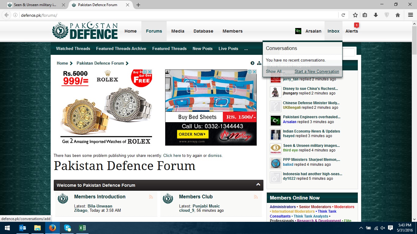Open the Database nav tab
417x234 pixels.
point(203,31)
